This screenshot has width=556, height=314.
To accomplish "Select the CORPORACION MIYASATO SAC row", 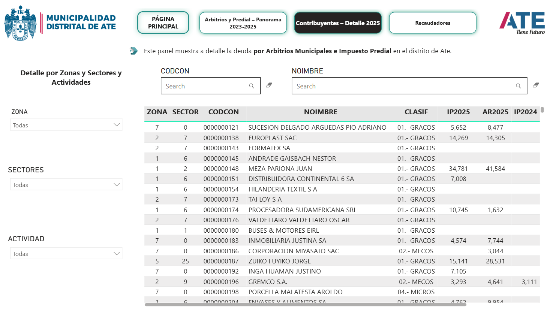I will (342, 251).
